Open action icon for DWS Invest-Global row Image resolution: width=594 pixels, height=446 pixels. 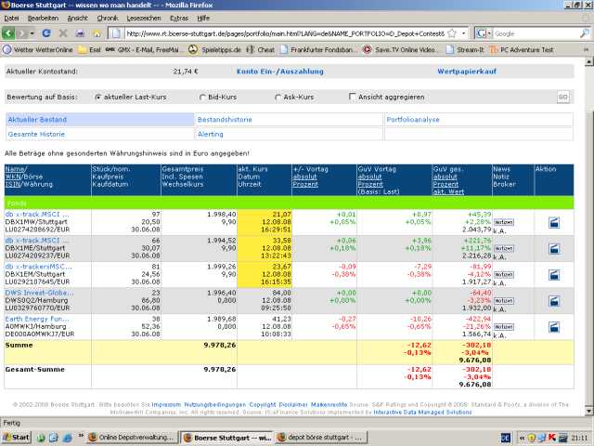point(554,301)
